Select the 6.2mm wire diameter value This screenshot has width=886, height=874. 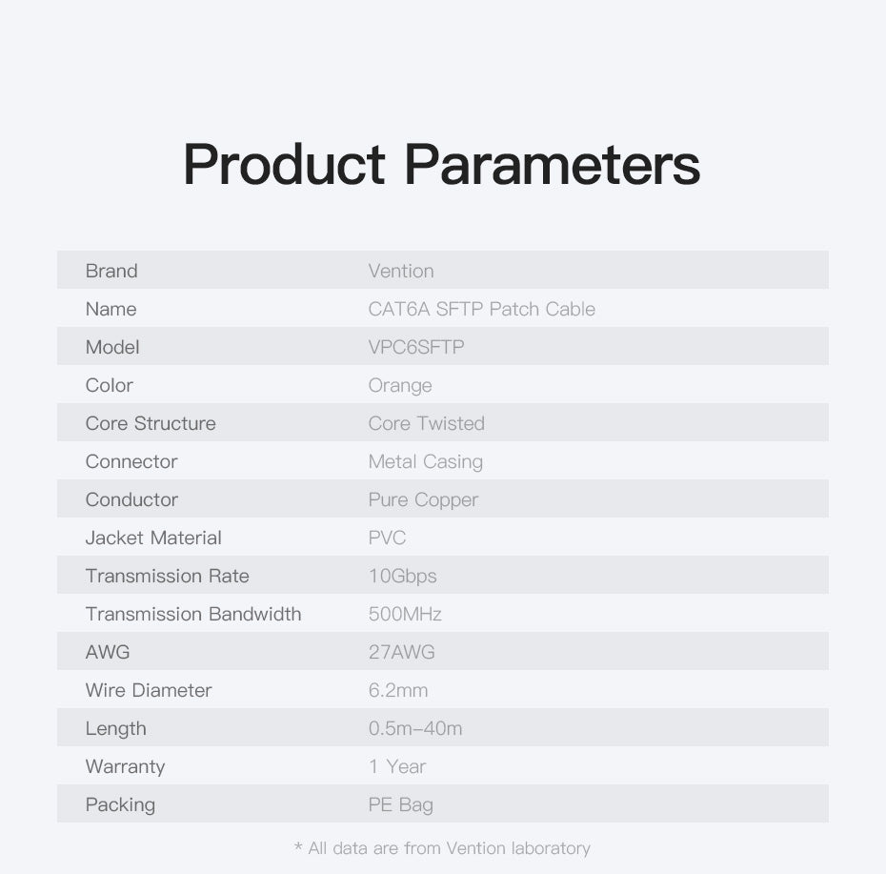coord(397,690)
